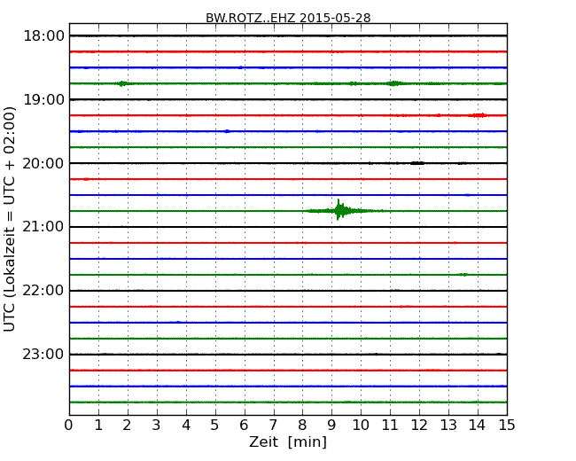The width and height of the screenshot is (576, 461).
Task: Click the blip near minute 5.4 on the 19:30 blue trace
Action: [227, 131]
